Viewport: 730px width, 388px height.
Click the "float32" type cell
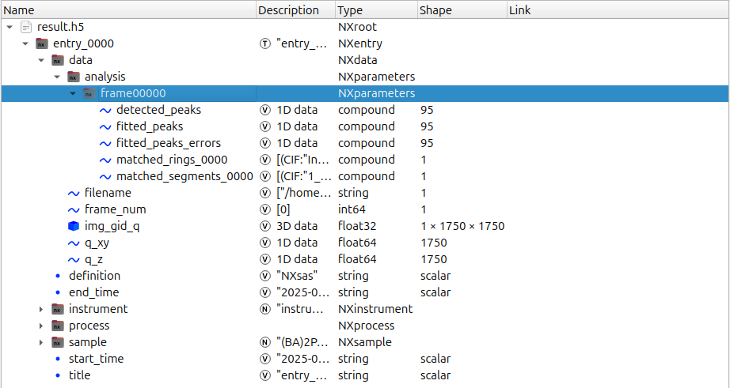pyautogui.click(x=357, y=226)
